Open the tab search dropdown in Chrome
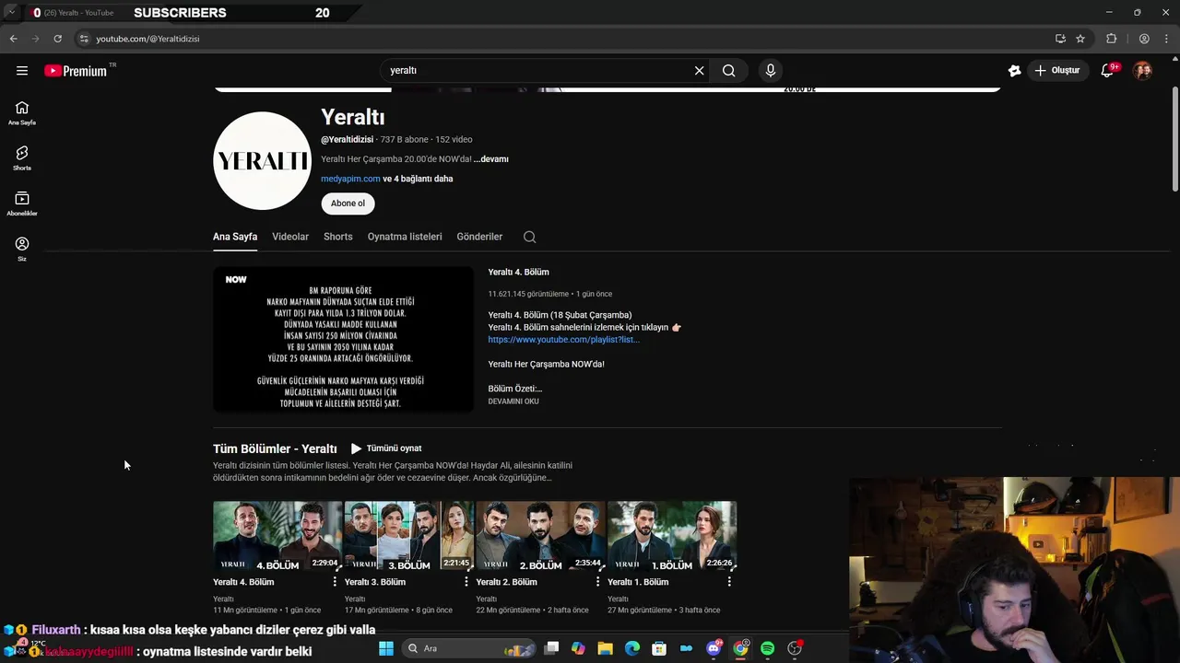Viewport: 1180px width, 663px height. click(11, 12)
